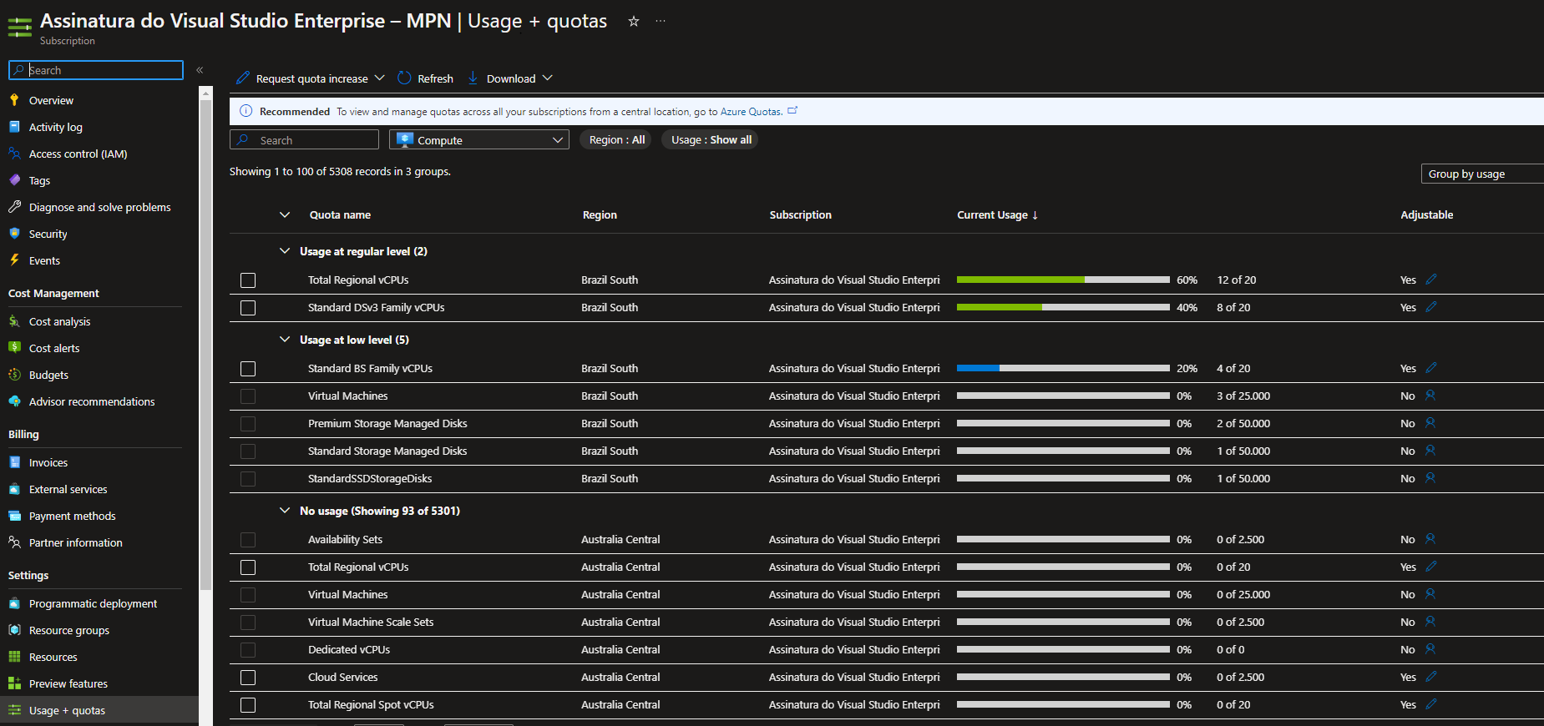Image resolution: width=1544 pixels, height=726 pixels.
Task: Click the pencil edit icon for Standard DSv3 Family vCPUs
Action: 1431,307
